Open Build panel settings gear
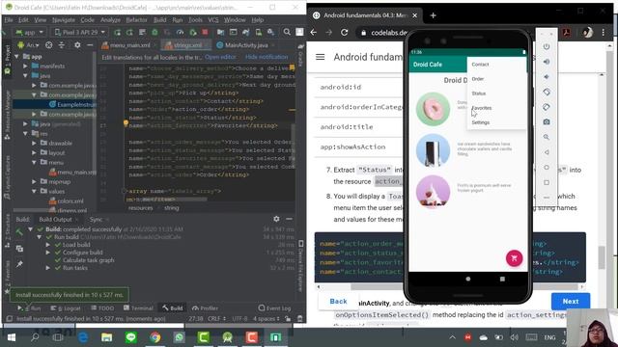The image size is (618, 347). tap(276, 219)
